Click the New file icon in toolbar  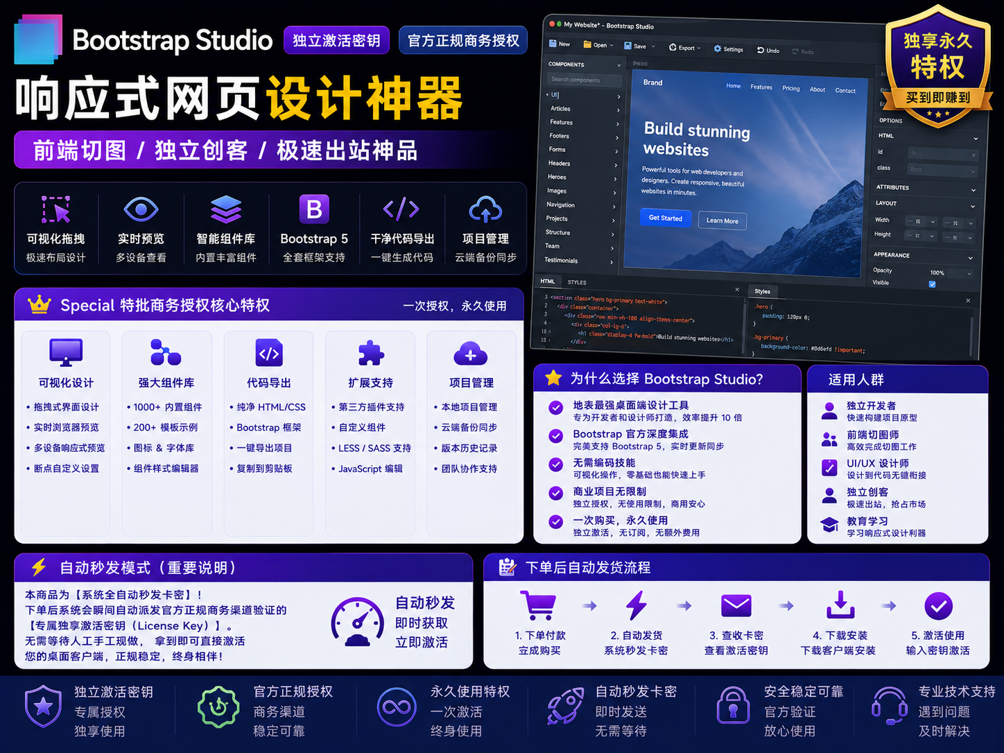click(553, 44)
